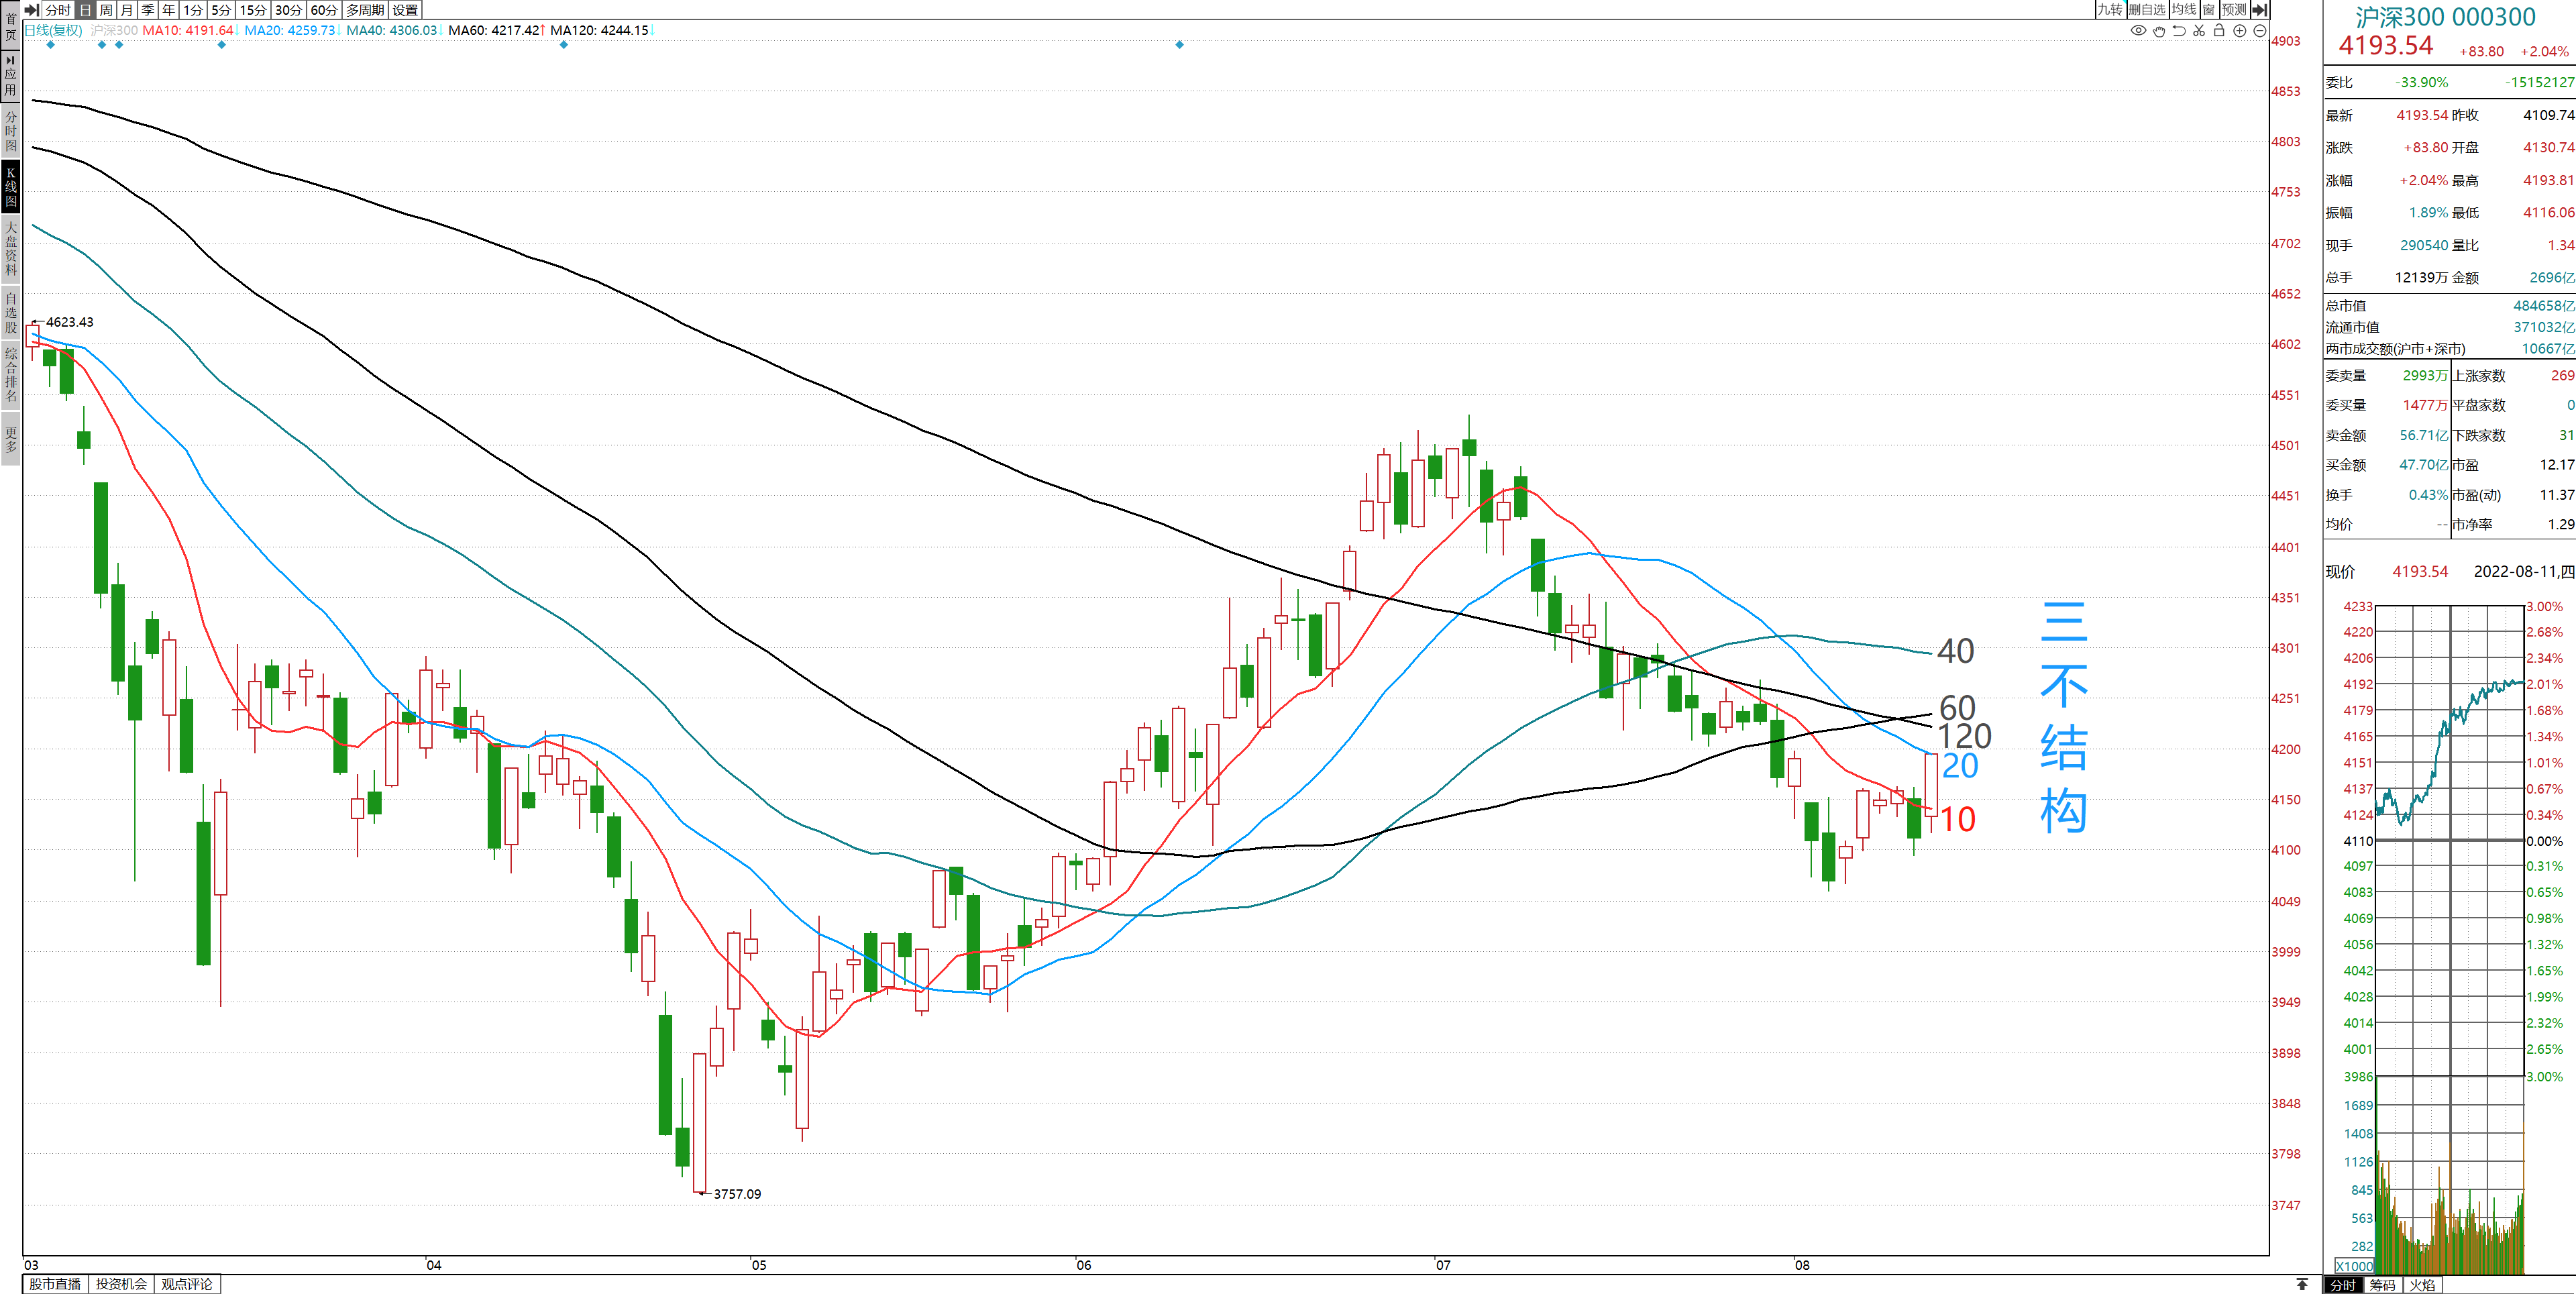
Task: Open the 多周期 multi-period view
Action: point(365,9)
